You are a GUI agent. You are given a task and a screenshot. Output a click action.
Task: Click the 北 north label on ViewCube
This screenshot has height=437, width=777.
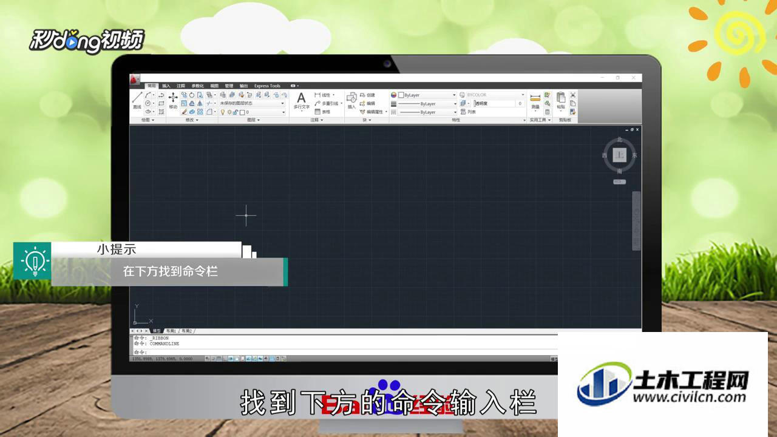pyautogui.click(x=620, y=140)
